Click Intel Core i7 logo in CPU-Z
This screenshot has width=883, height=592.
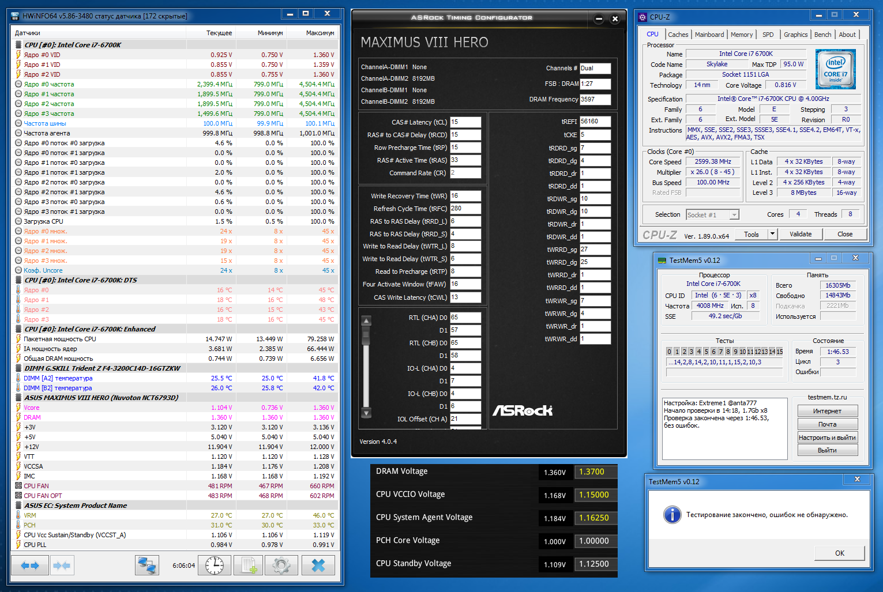(x=836, y=69)
